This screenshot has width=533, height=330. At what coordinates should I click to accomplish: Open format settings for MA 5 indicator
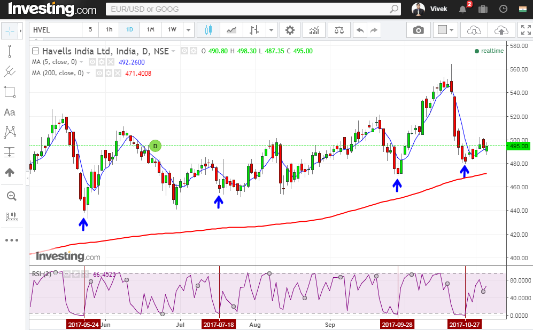[x=101, y=62]
